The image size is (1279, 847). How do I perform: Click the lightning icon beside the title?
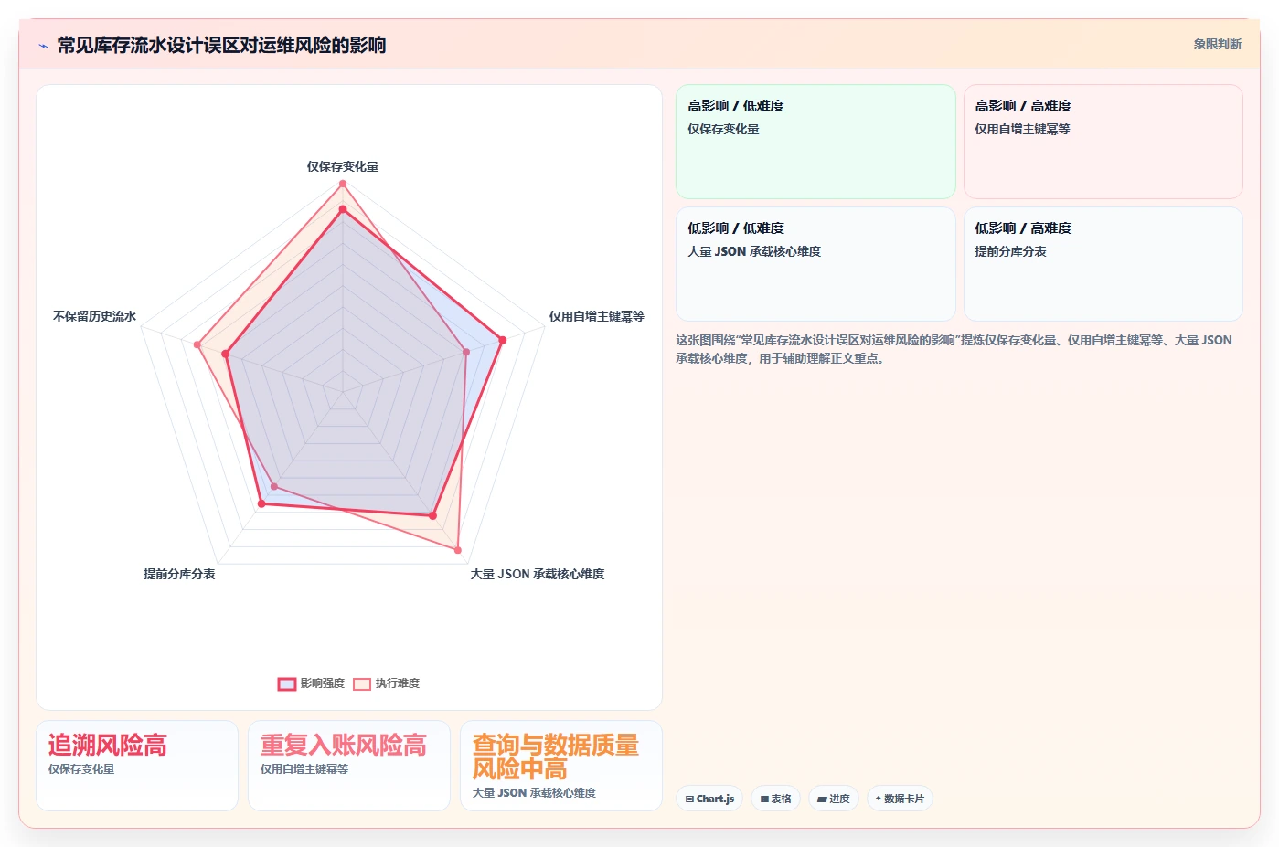coord(43,46)
